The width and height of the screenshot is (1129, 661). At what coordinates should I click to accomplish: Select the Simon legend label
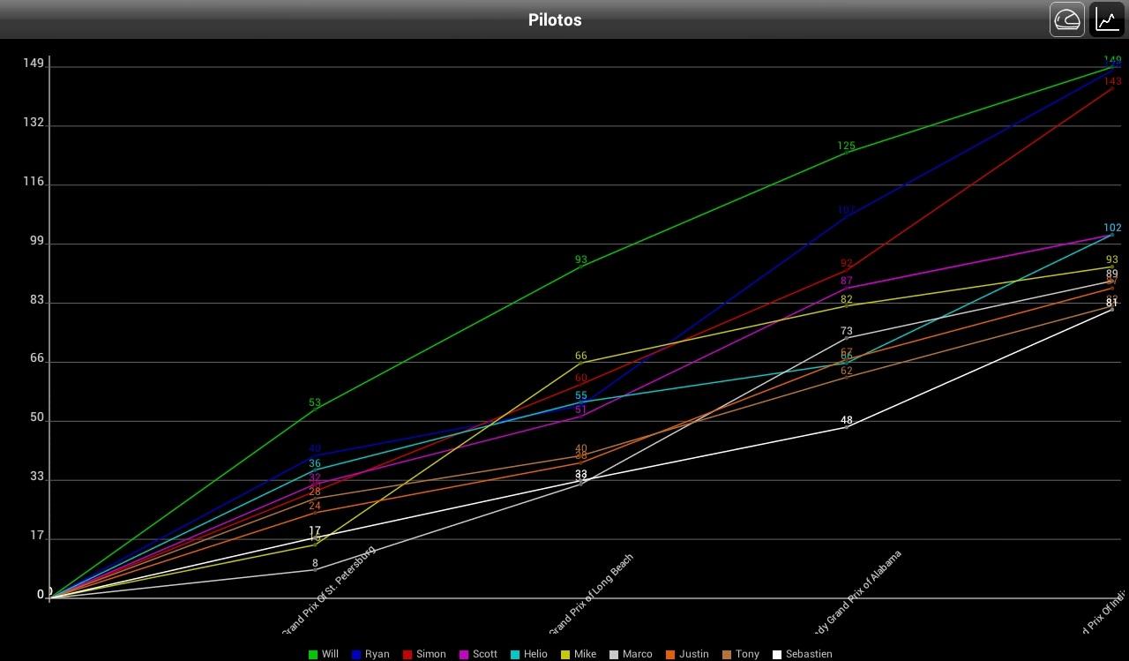coord(431,654)
